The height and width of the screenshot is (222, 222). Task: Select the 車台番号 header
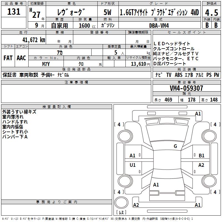coord(186,82)
